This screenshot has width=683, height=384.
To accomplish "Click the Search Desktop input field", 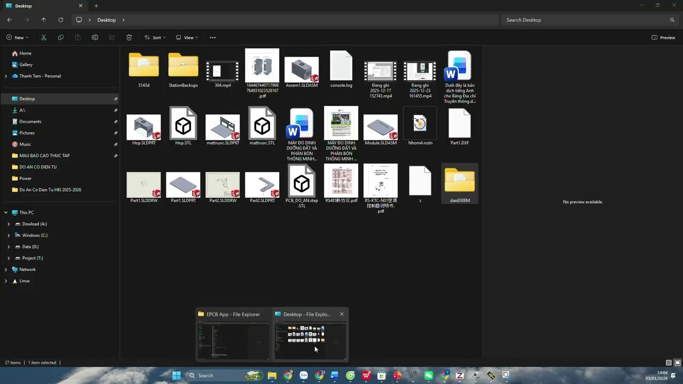I will [x=589, y=20].
